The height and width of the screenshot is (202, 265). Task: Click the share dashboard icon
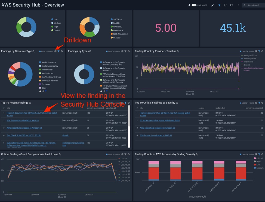pos(225,5)
